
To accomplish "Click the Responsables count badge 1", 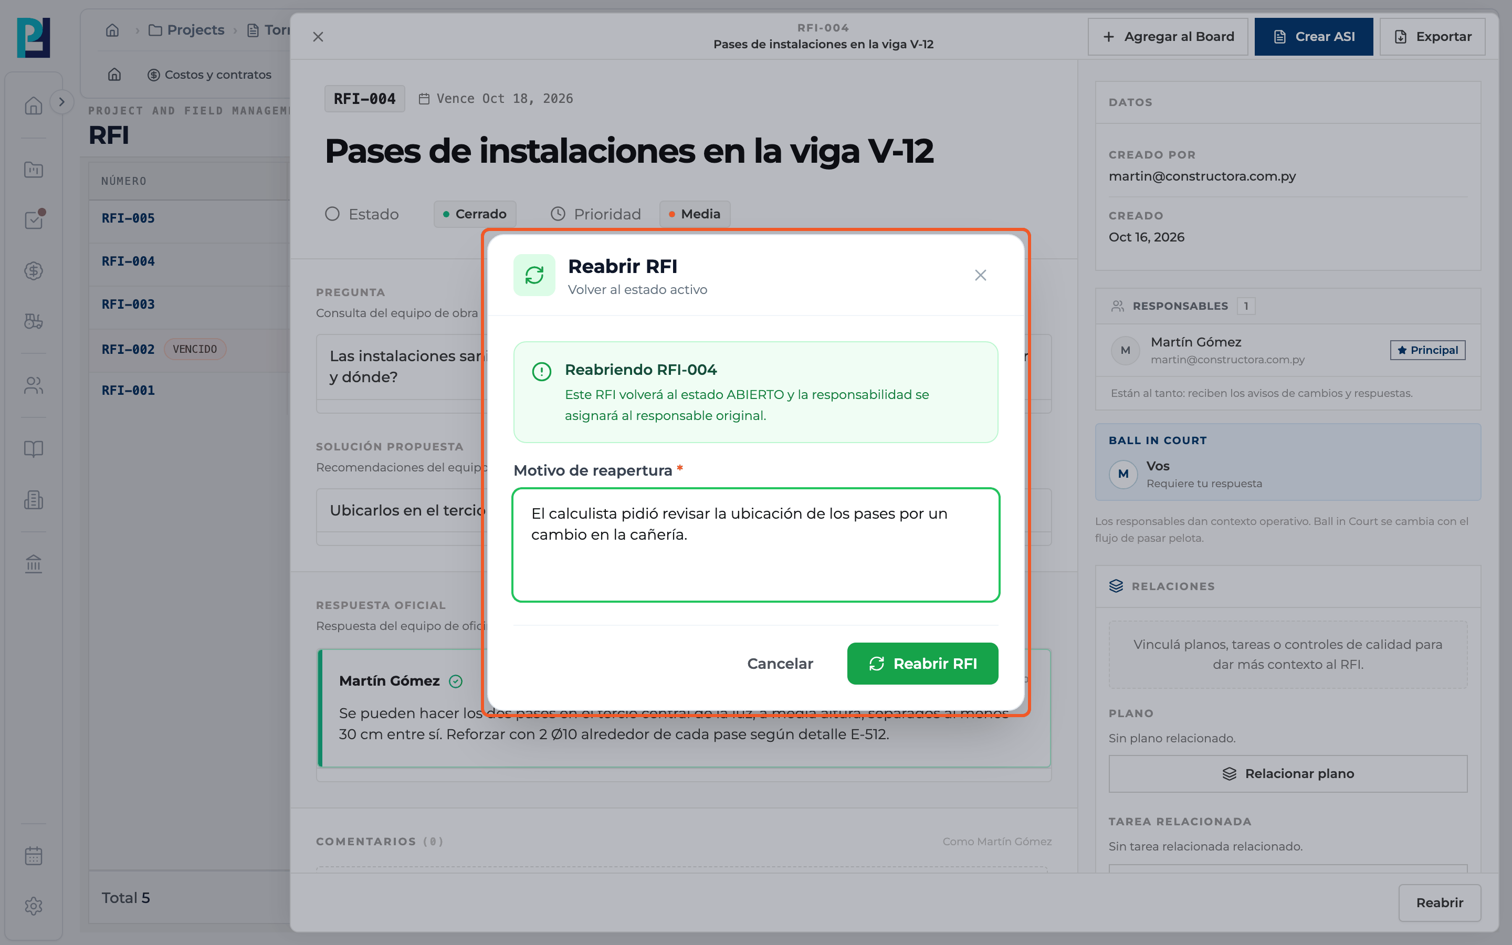I will tap(1246, 306).
